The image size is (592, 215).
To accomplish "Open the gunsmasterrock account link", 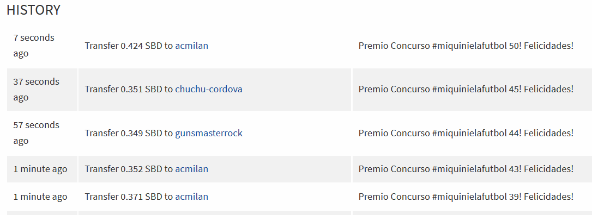I will pos(208,133).
